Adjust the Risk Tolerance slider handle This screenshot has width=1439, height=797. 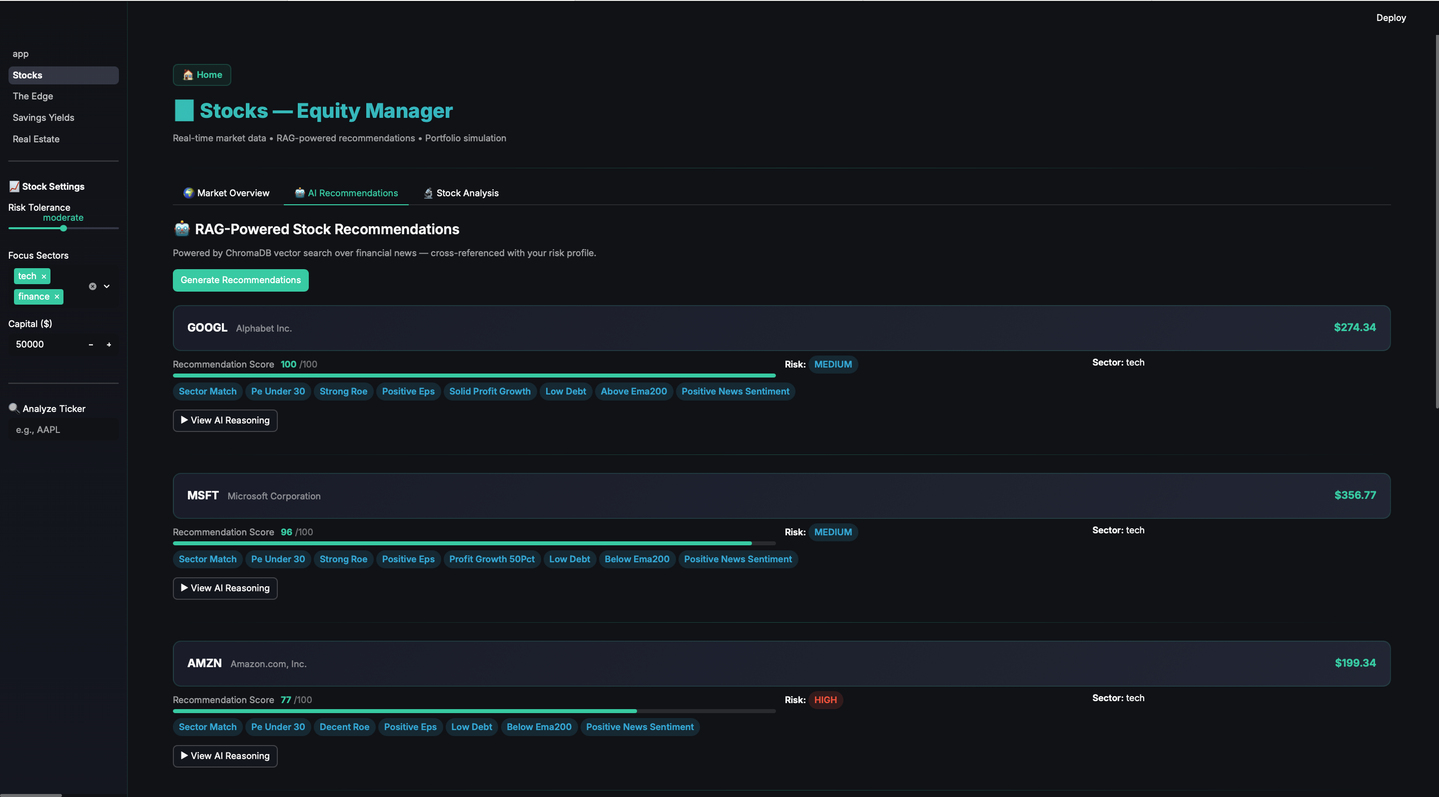63,228
